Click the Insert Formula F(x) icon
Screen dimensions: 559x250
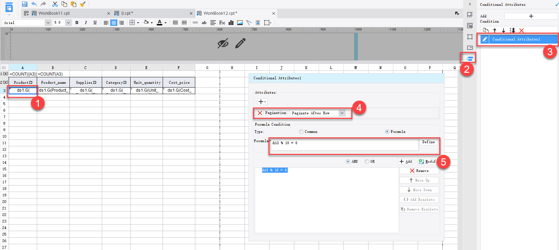point(222,23)
